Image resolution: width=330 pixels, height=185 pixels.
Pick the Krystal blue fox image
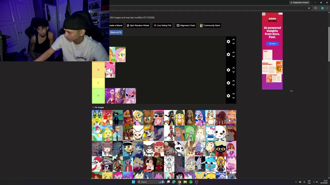[x=138, y=149]
